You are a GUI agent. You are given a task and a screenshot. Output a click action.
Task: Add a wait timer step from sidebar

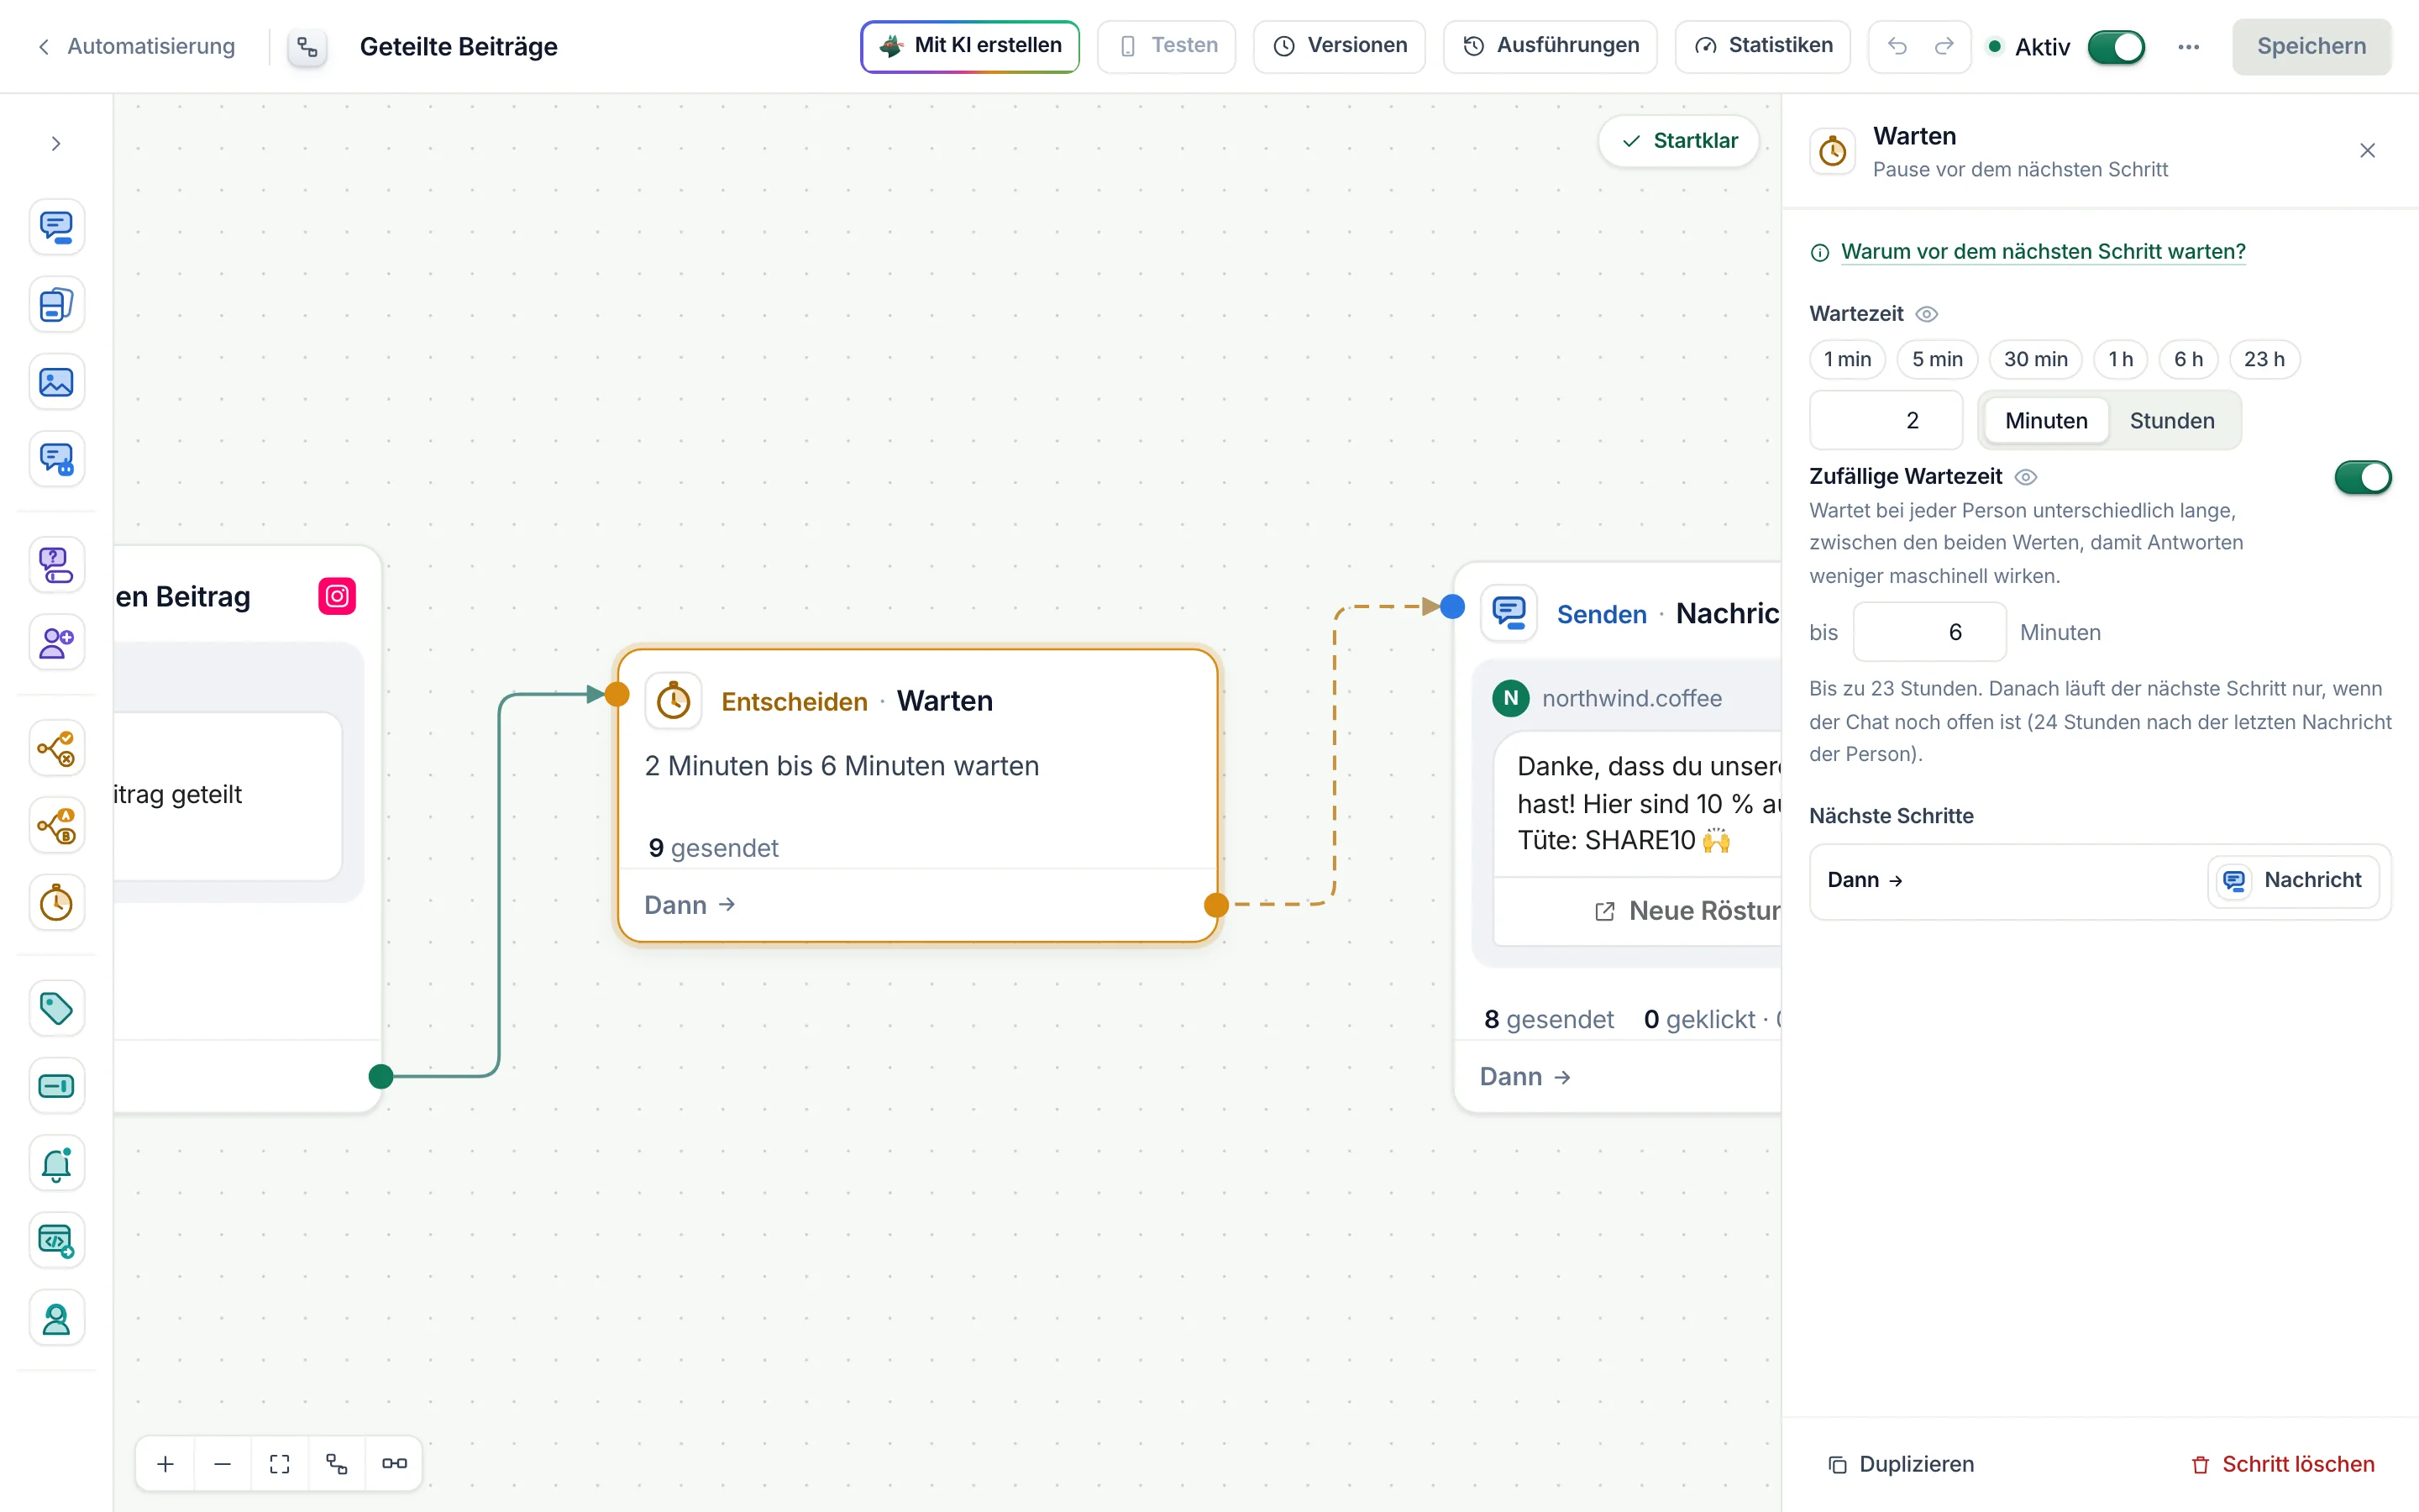tap(56, 903)
